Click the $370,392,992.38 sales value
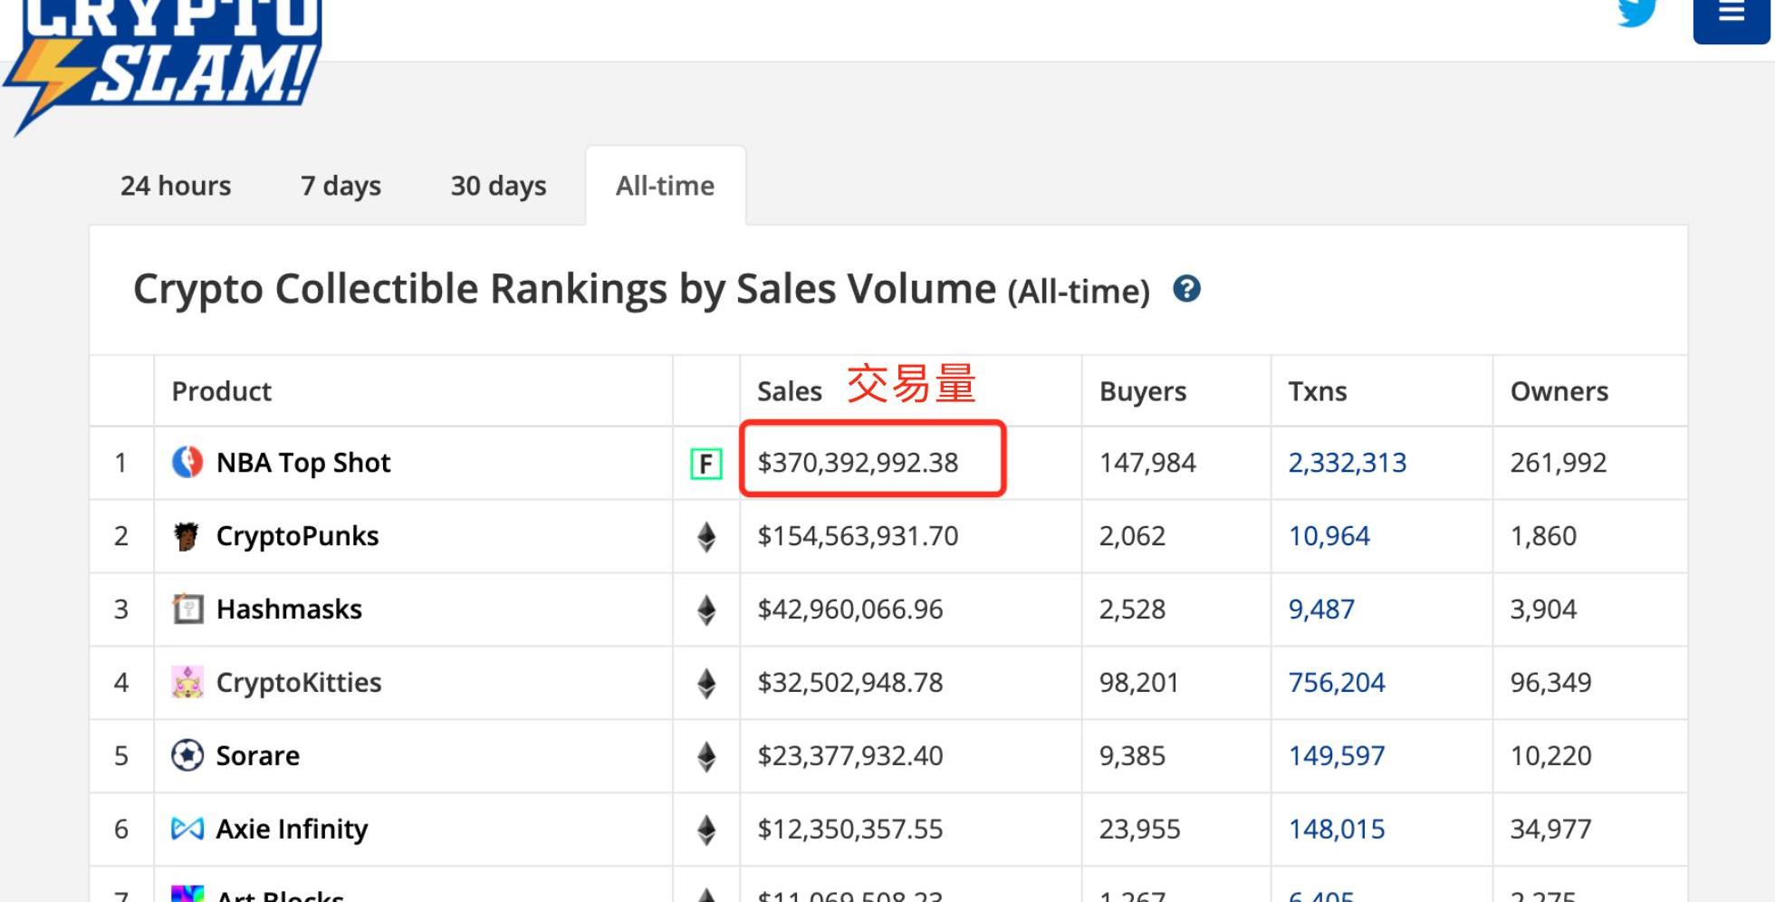1775x902 pixels. [x=858, y=463]
